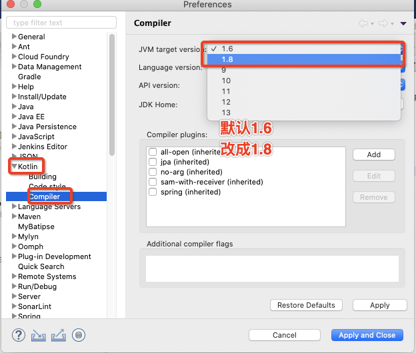The image size is (416, 353).
Task: Enable sam-with-receiver (inherited) plugin
Action: pos(153,182)
